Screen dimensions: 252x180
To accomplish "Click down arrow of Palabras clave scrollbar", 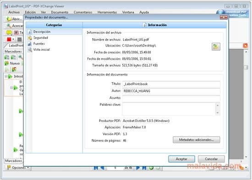I will tap(218, 113).
